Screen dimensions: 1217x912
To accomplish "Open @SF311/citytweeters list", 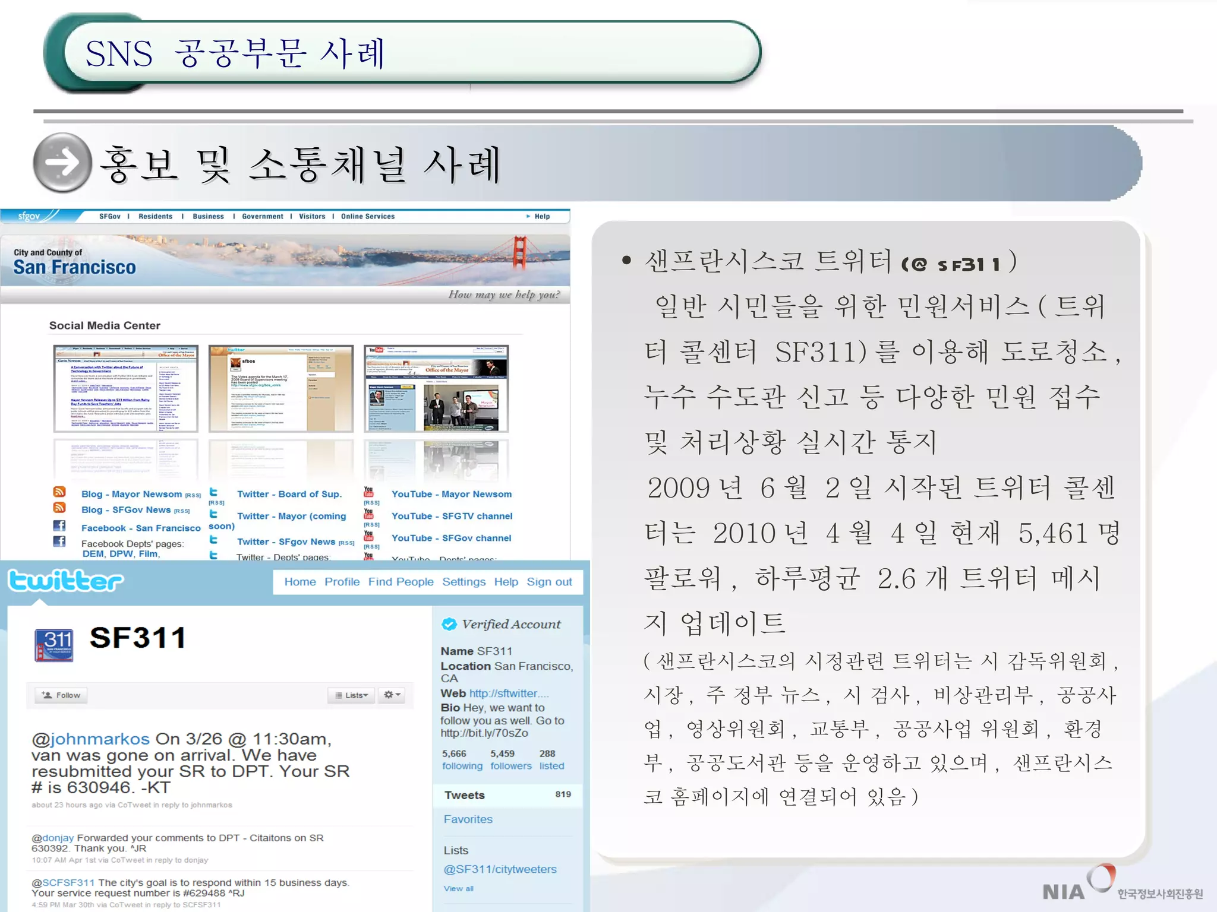I will tap(500, 869).
